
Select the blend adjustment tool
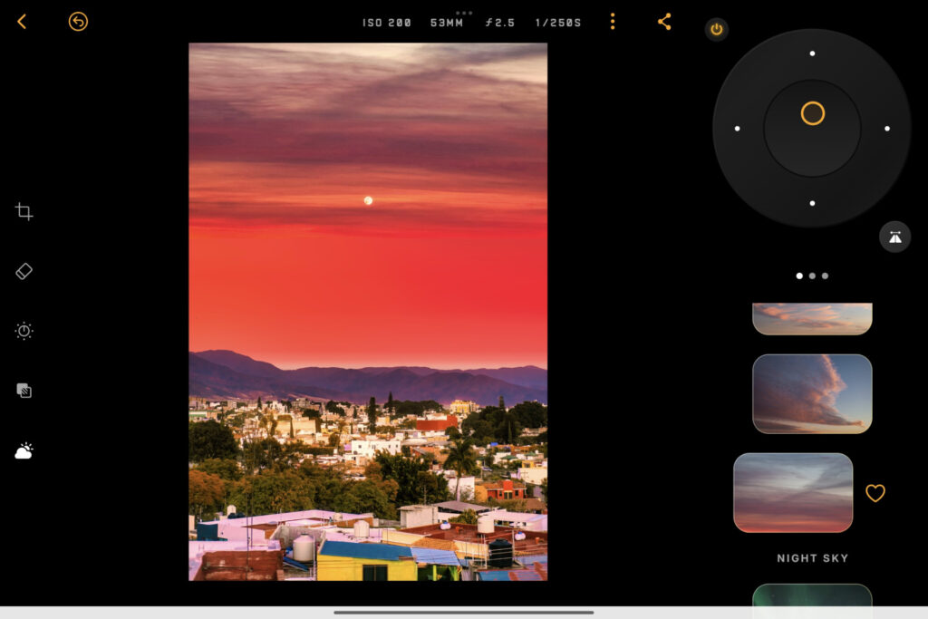[23, 391]
